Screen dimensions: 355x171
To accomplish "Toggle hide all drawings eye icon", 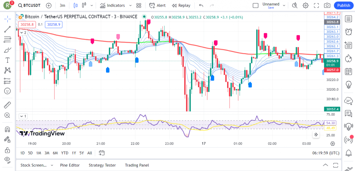I will coord(8,160).
